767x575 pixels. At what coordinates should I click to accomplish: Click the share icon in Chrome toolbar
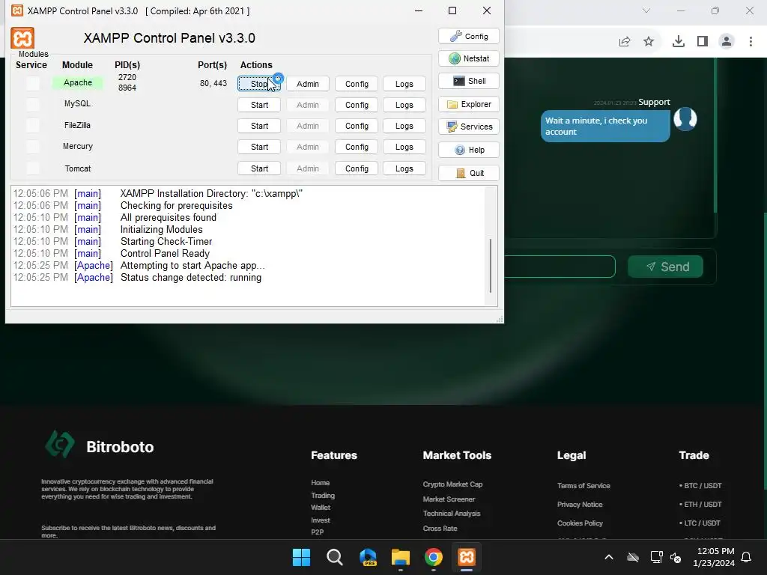coord(625,42)
